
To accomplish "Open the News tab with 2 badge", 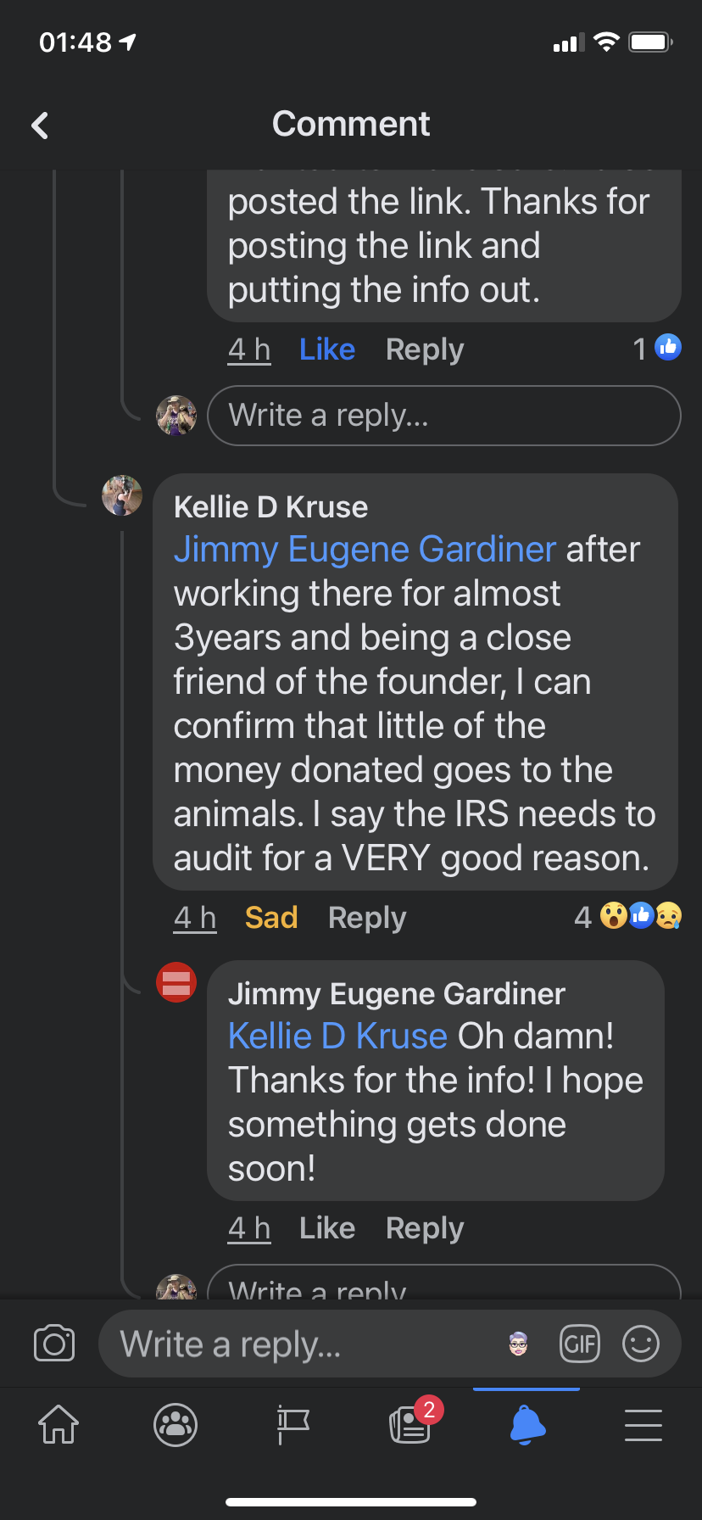I will 410,1424.
